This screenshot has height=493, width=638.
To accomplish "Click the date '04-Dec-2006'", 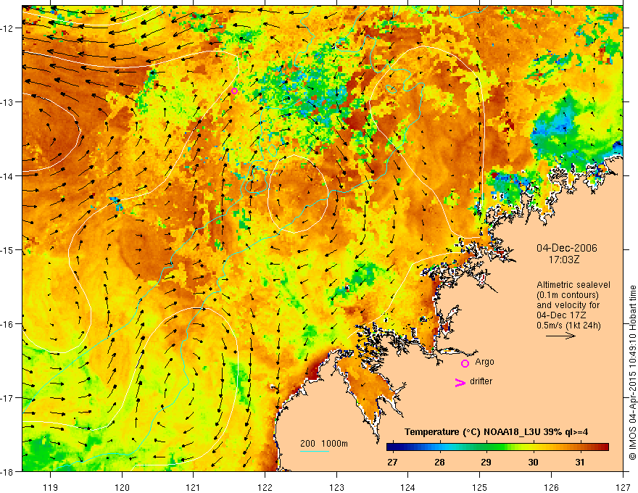I will (x=567, y=248).
